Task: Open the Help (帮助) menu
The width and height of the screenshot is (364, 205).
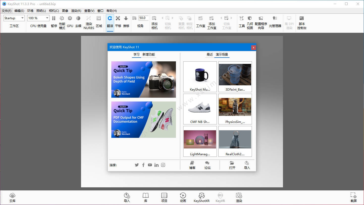Action: pyautogui.click(x=112, y=11)
